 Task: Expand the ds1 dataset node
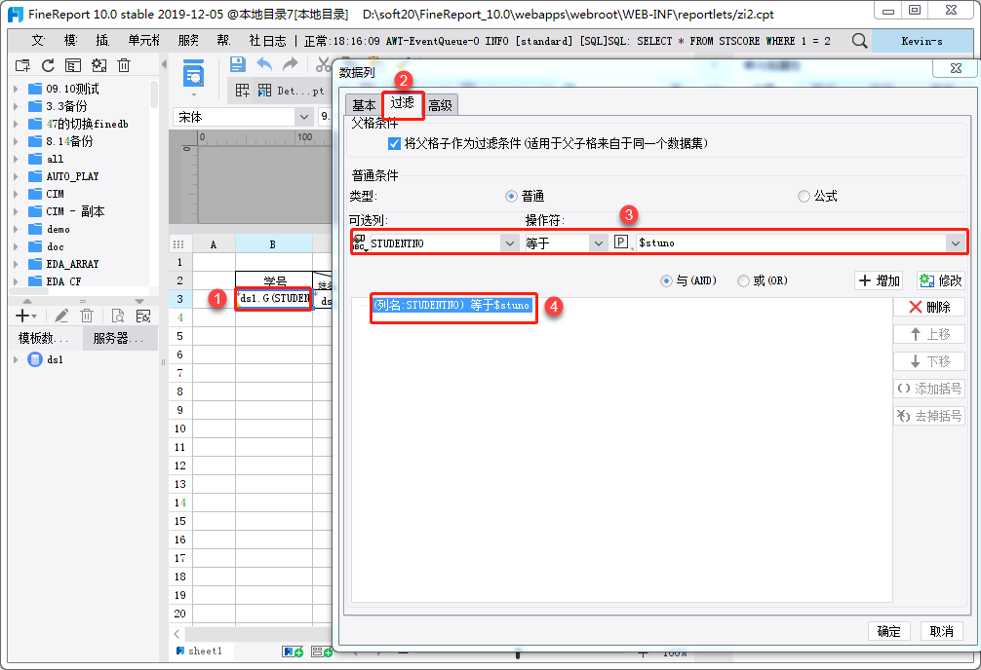point(16,359)
